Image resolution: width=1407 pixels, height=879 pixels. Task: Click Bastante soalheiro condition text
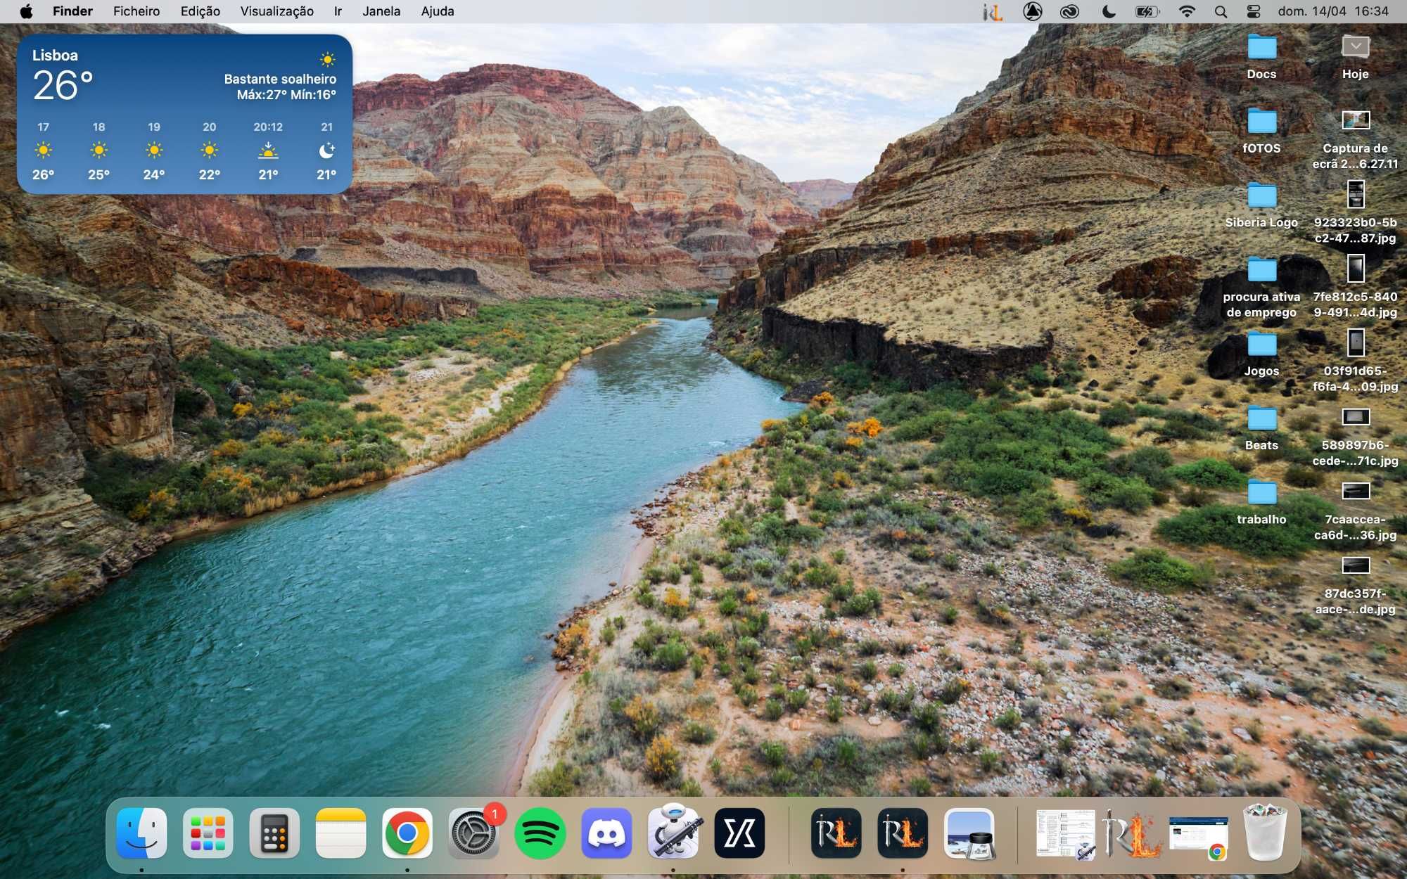coord(280,79)
